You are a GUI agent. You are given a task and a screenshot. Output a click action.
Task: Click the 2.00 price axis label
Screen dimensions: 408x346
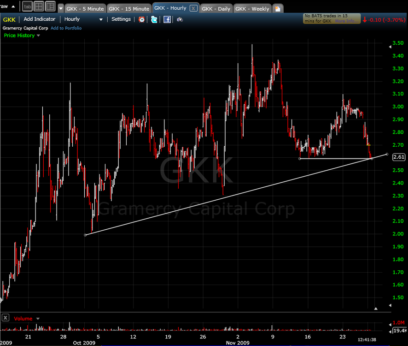(x=398, y=233)
